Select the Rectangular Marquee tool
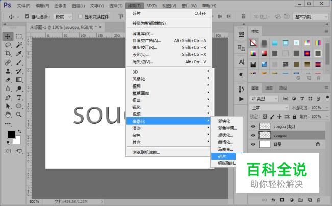This screenshot has width=332, height=206. pyautogui.click(x=19, y=36)
